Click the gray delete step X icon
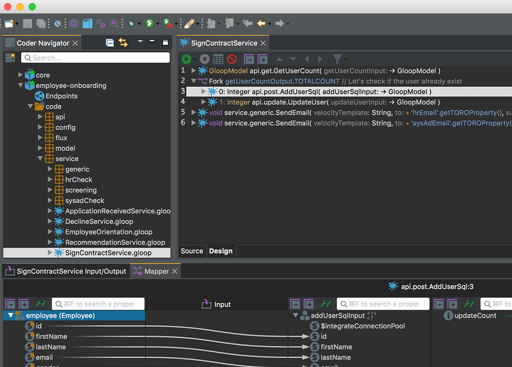 [x=205, y=59]
